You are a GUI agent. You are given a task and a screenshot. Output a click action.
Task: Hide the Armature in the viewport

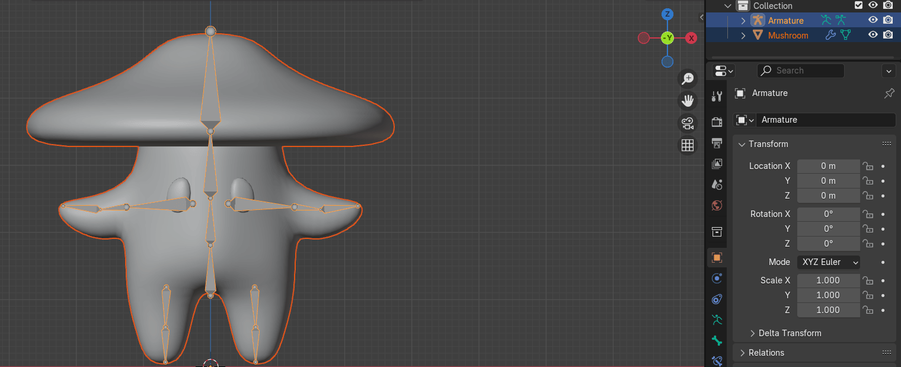point(873,20)
